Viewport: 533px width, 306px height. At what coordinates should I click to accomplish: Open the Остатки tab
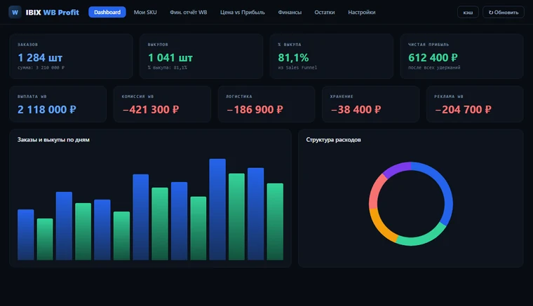tap(324, 12)
